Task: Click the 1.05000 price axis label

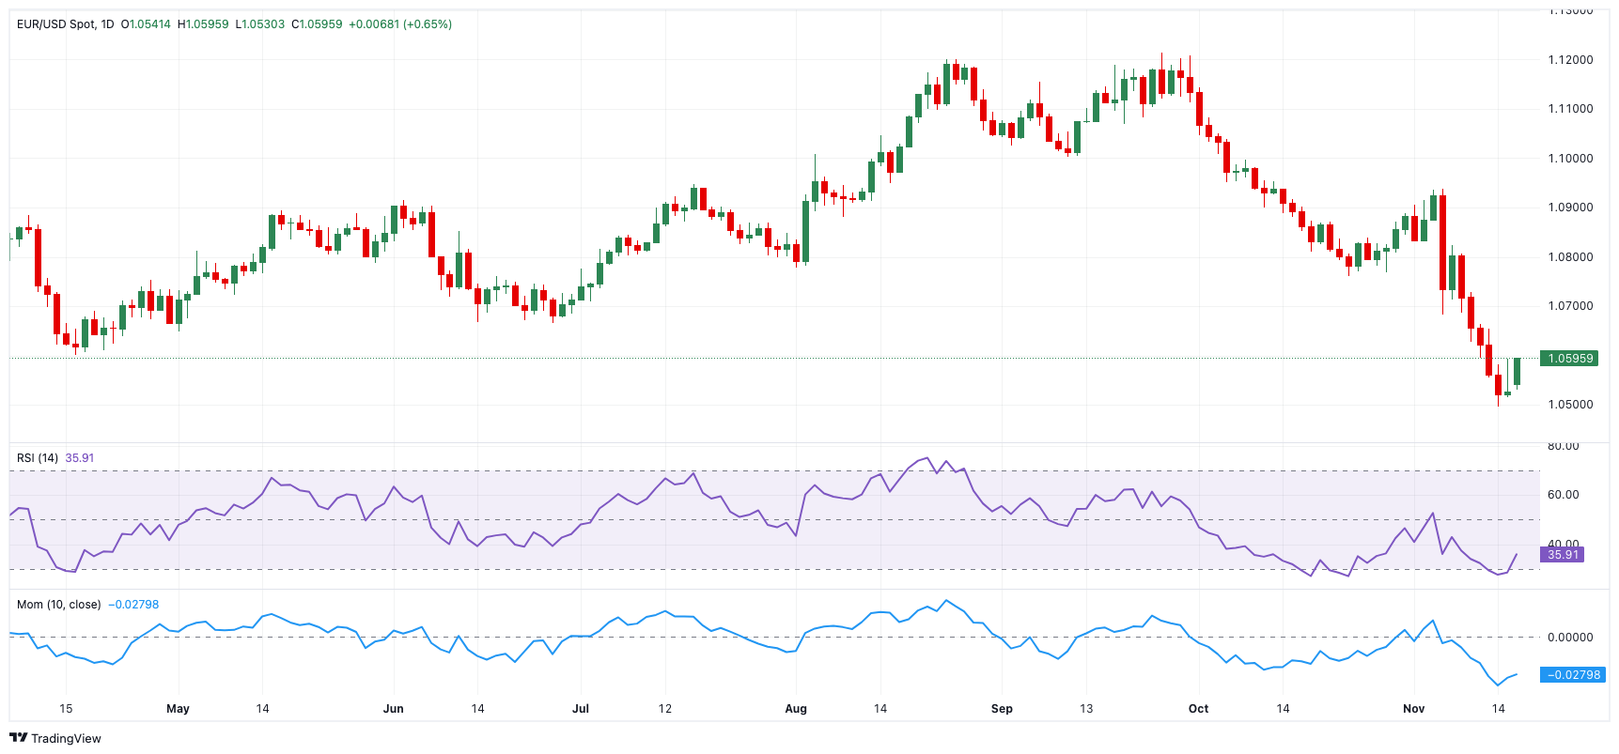Action: [x=1570, y=405]
